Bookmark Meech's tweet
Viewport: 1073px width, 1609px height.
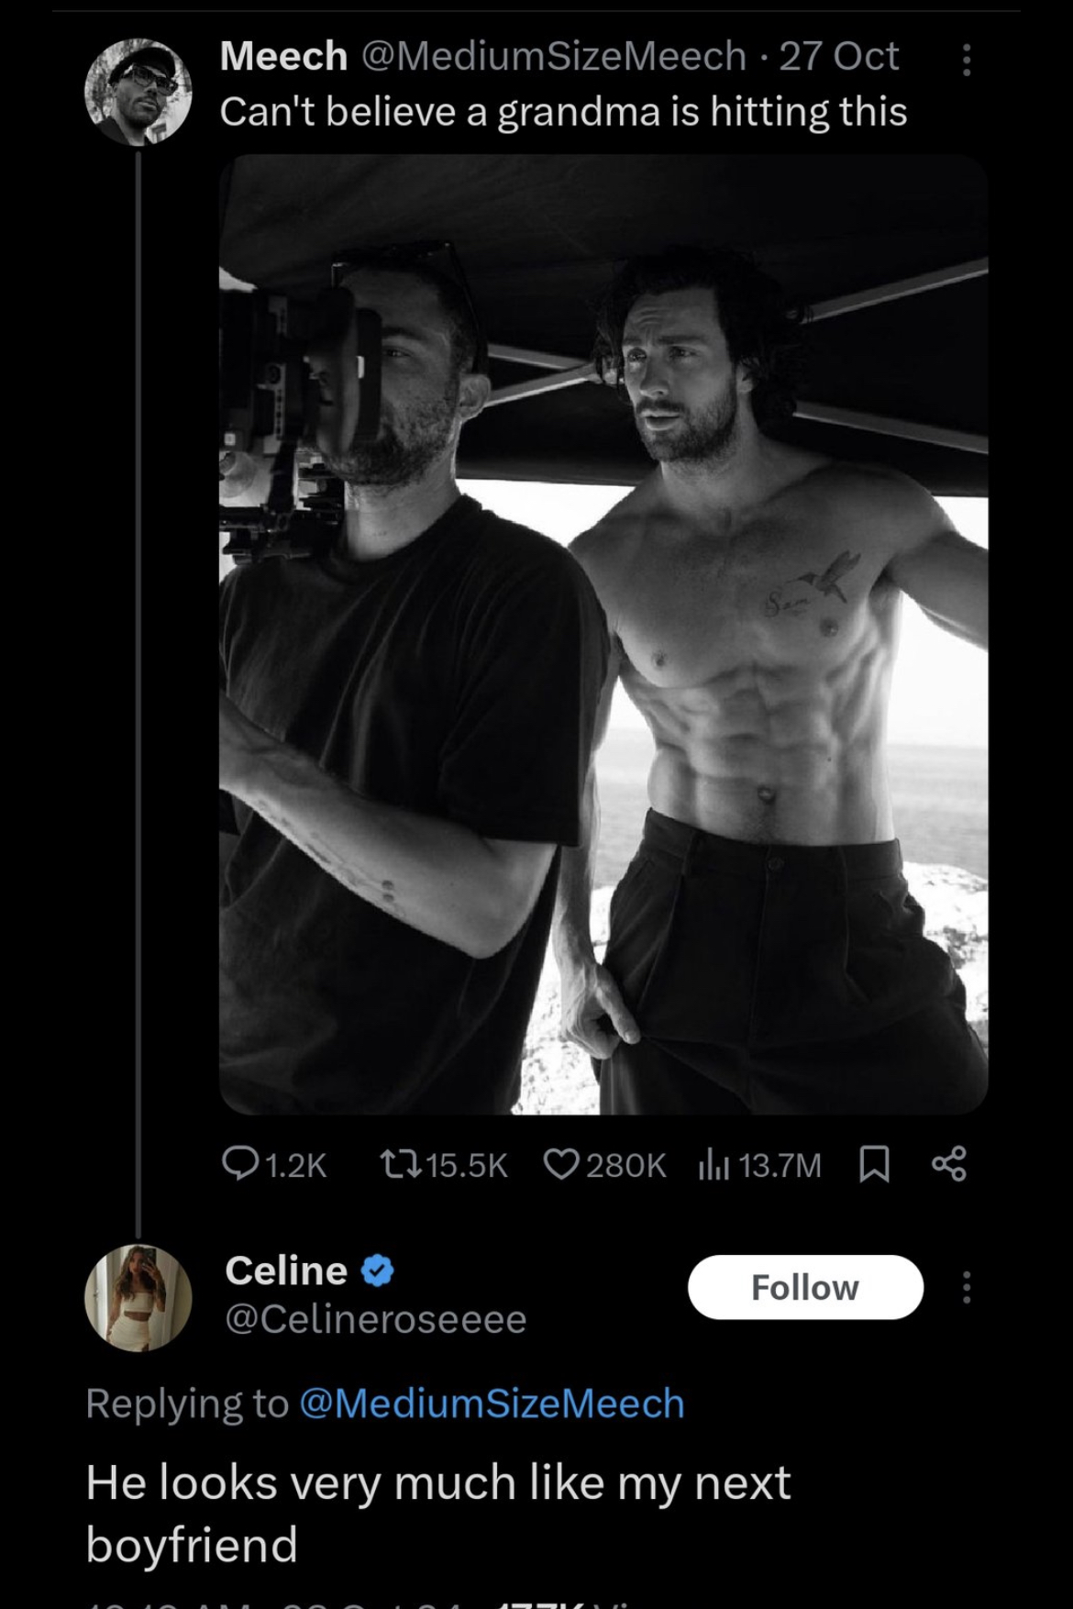pos(874,1165)
